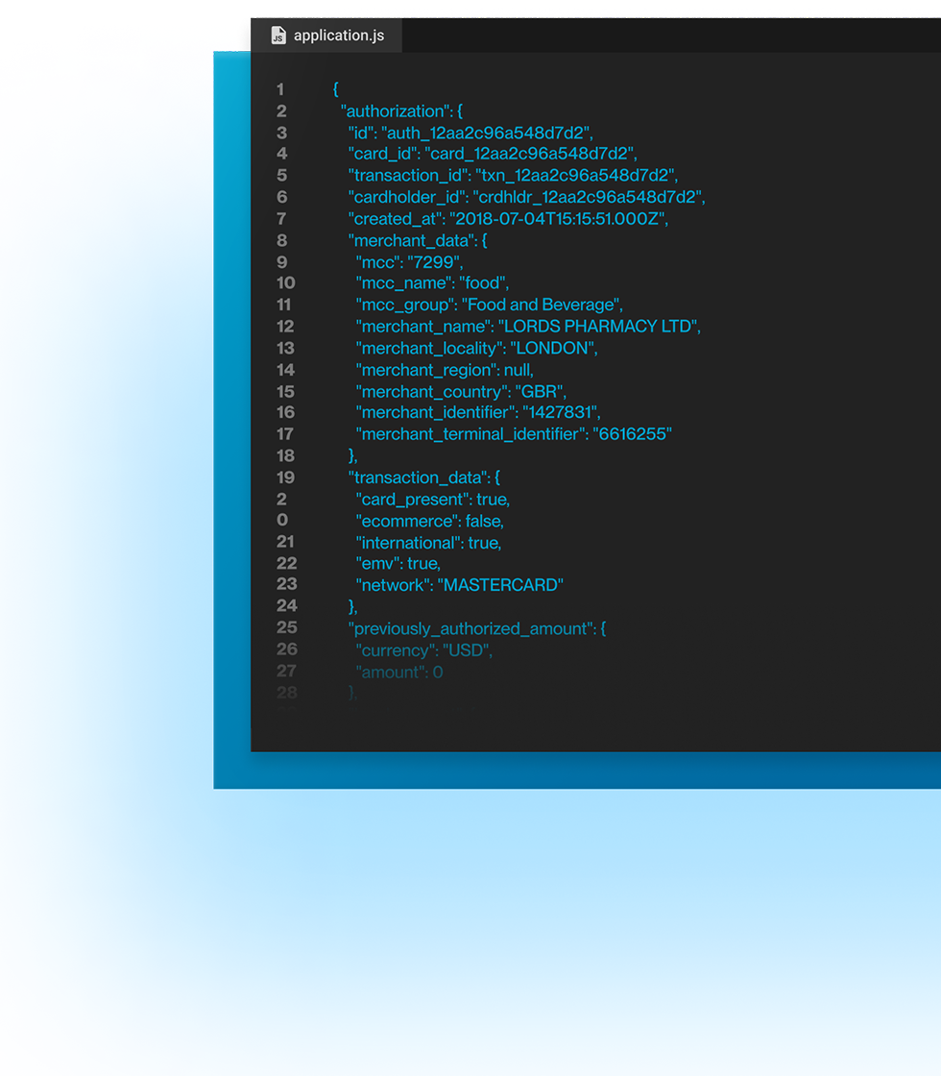The width and height of the screenshot is (941, 1076).
Task: Click the "amount": 0 line
Action: click(x=399, y=672)
